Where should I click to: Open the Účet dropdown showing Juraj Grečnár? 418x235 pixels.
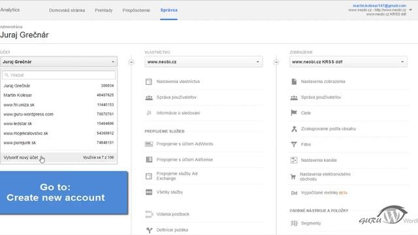click(59, 61)
